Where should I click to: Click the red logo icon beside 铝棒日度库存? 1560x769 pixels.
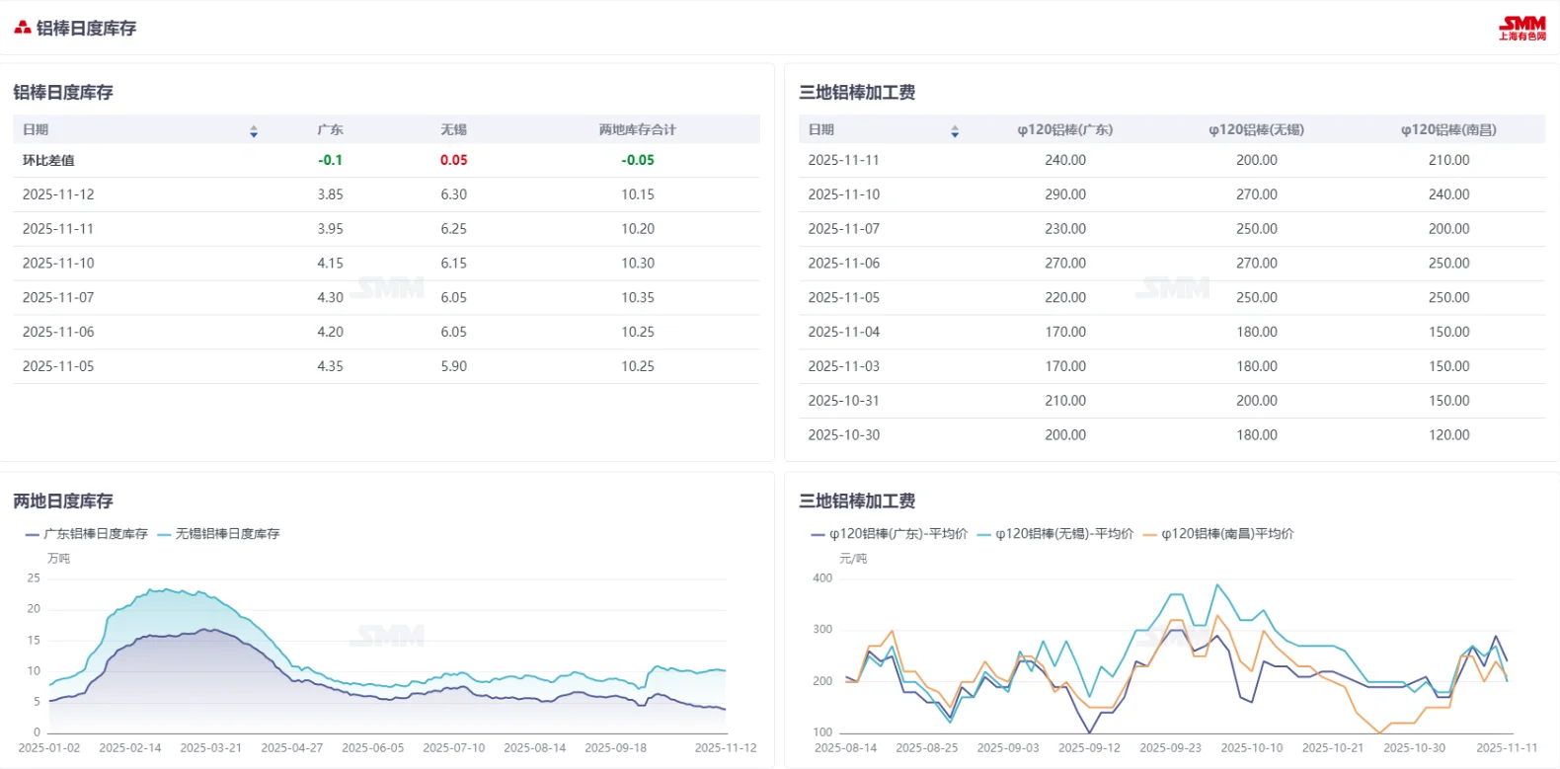(22, 28)
